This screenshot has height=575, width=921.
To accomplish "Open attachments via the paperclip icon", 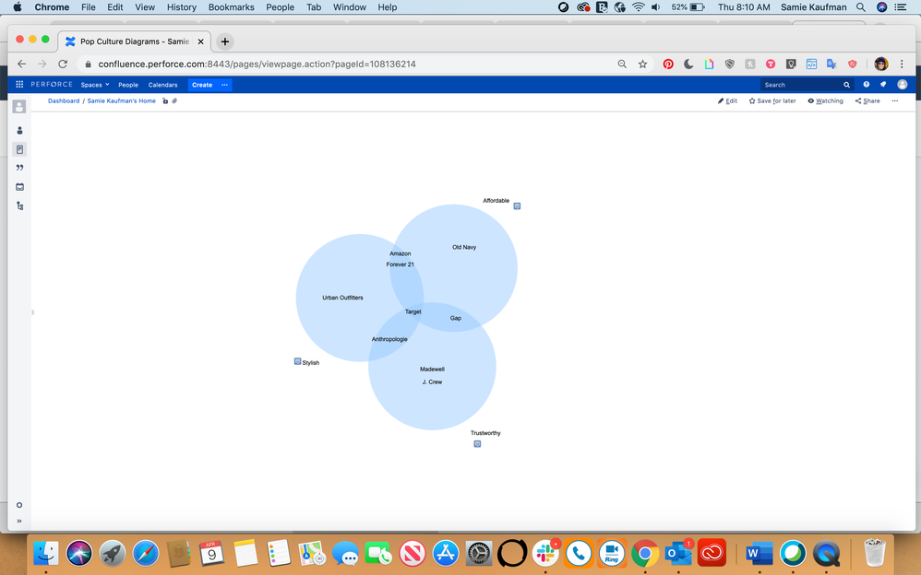I will 174,101.
